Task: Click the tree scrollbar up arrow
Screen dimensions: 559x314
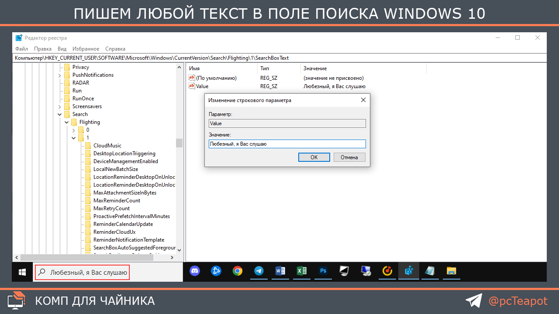Action: pyautogui.click(x=179, y=67)
